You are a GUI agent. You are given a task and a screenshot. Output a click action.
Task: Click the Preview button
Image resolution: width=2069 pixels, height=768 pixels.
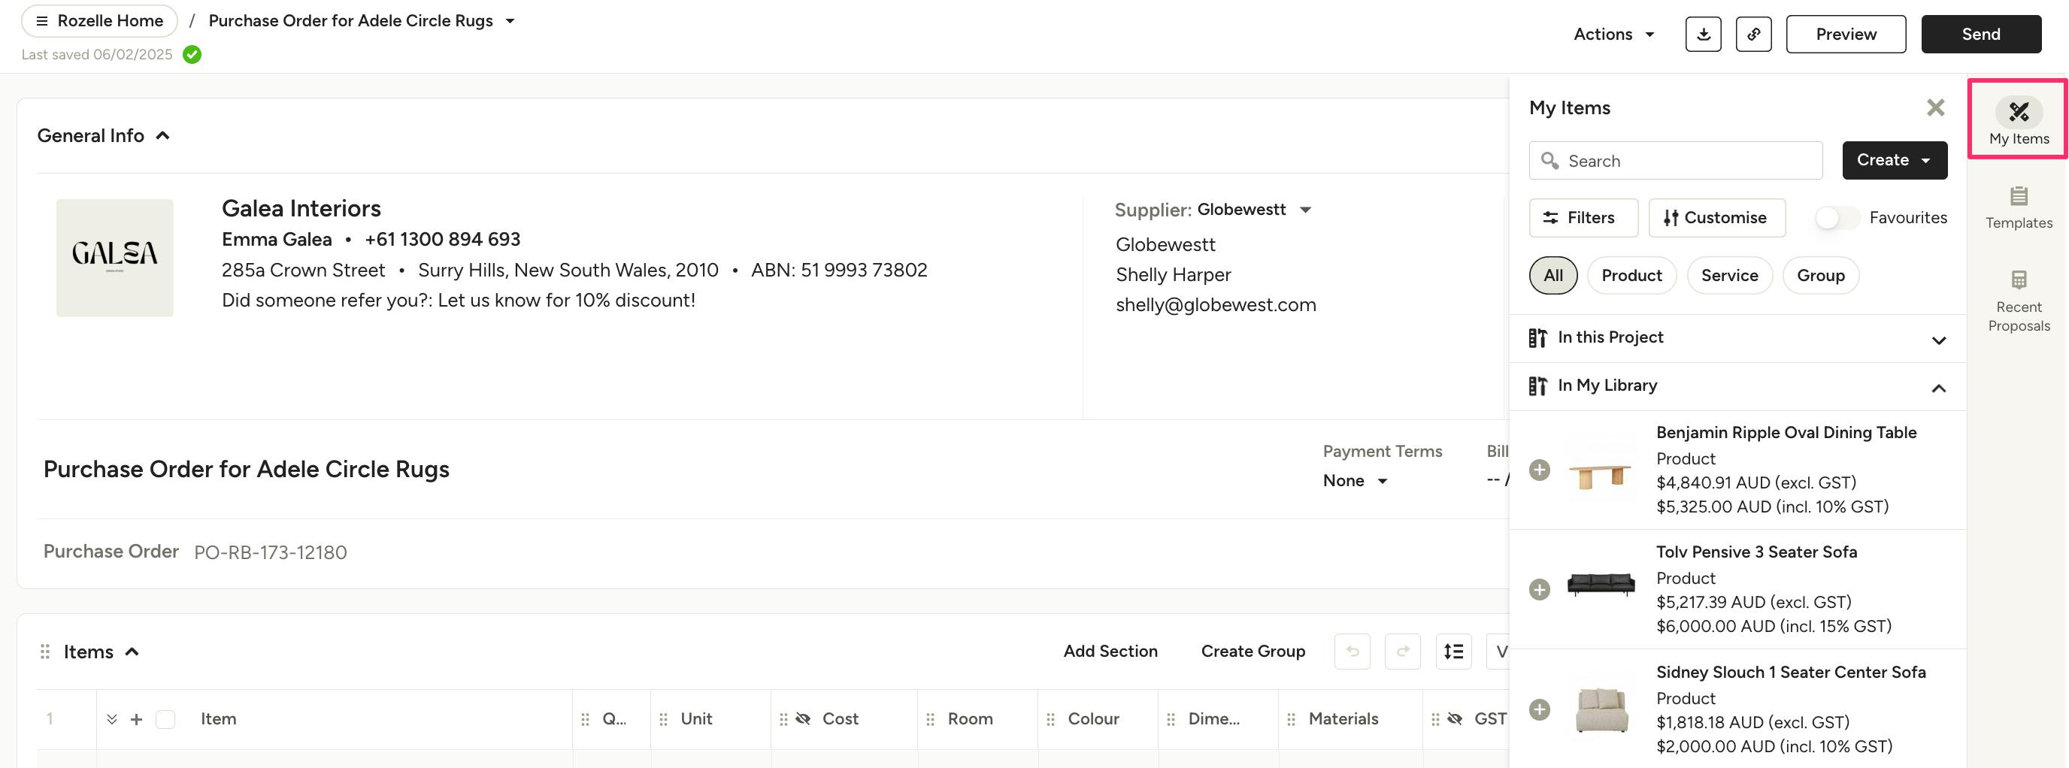pyautogui.click(x=1846, y=34)
